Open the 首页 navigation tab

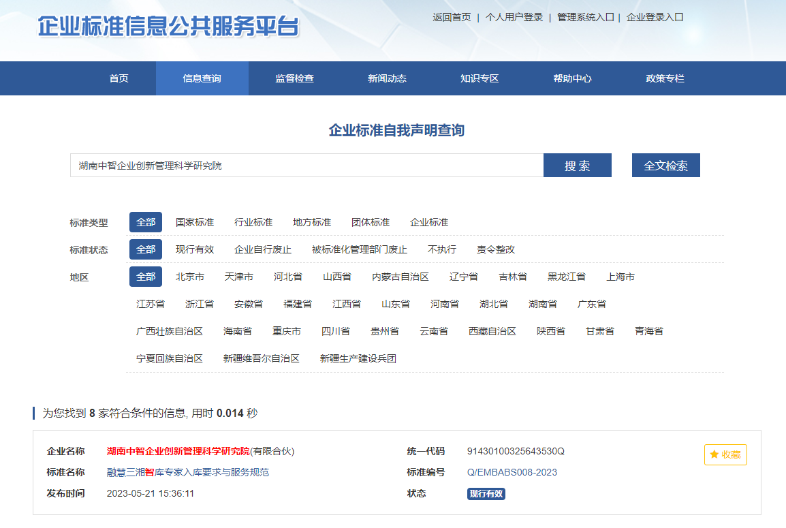tap(119, 78)
